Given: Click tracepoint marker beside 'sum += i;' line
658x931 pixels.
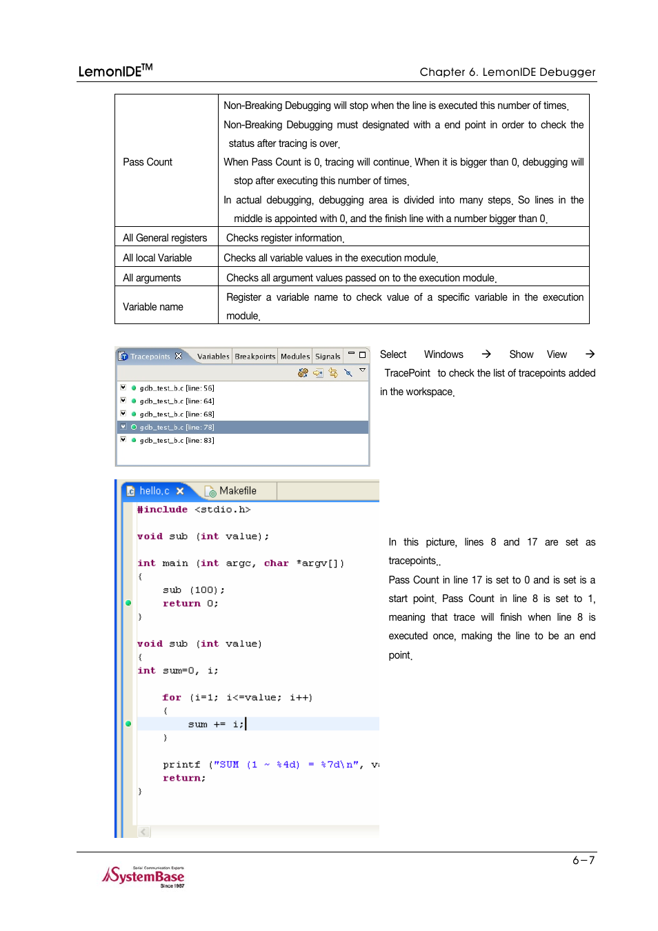Looking at the screenshot, I should tap(128, 723).
